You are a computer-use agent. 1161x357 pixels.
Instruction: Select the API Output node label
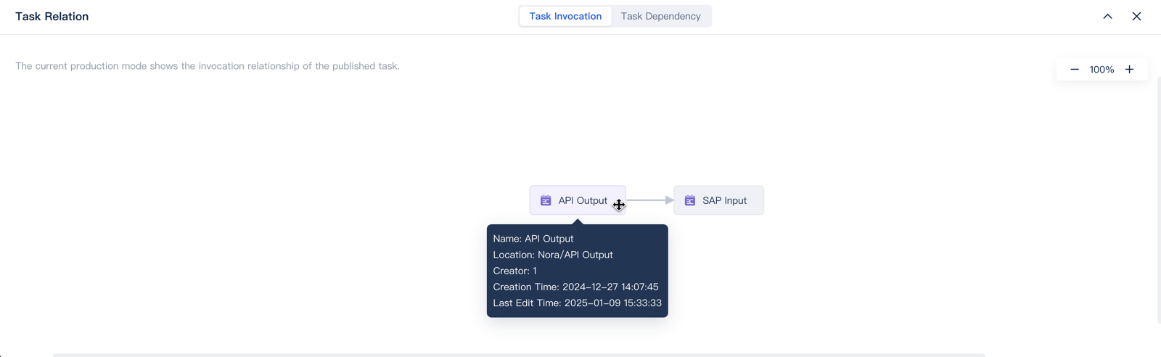(582, 200)
